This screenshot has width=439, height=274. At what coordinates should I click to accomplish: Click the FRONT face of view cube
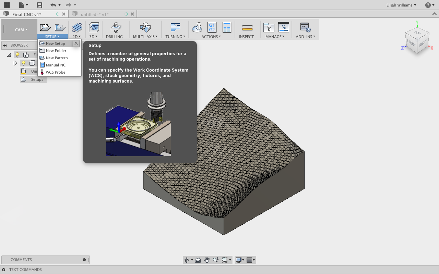411,44
